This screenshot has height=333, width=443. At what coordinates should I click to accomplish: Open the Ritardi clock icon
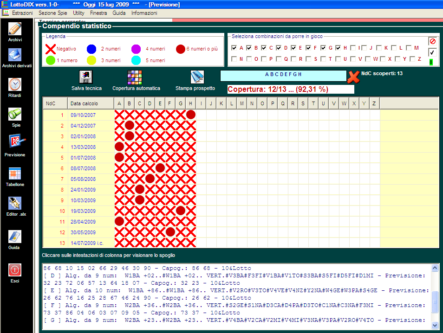(x=15, y=84)
